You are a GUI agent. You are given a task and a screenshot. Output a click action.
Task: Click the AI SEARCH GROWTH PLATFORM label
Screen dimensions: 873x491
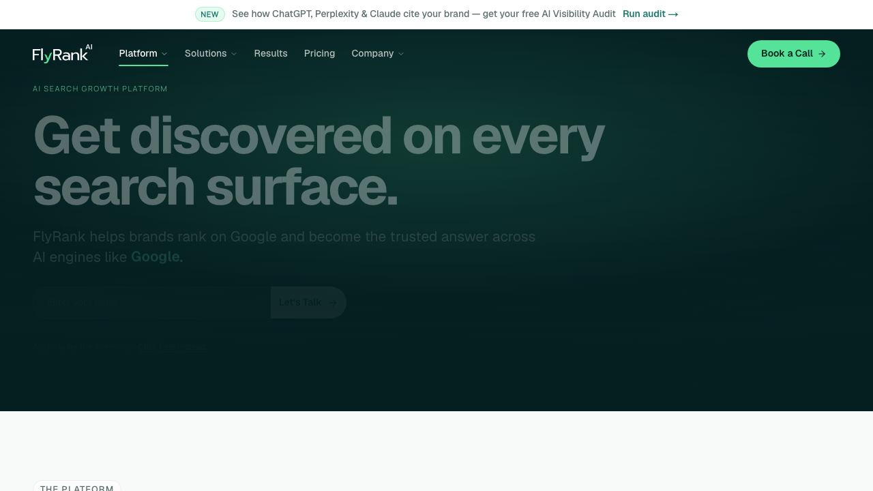pyautogui.click(x=100, y=89)
